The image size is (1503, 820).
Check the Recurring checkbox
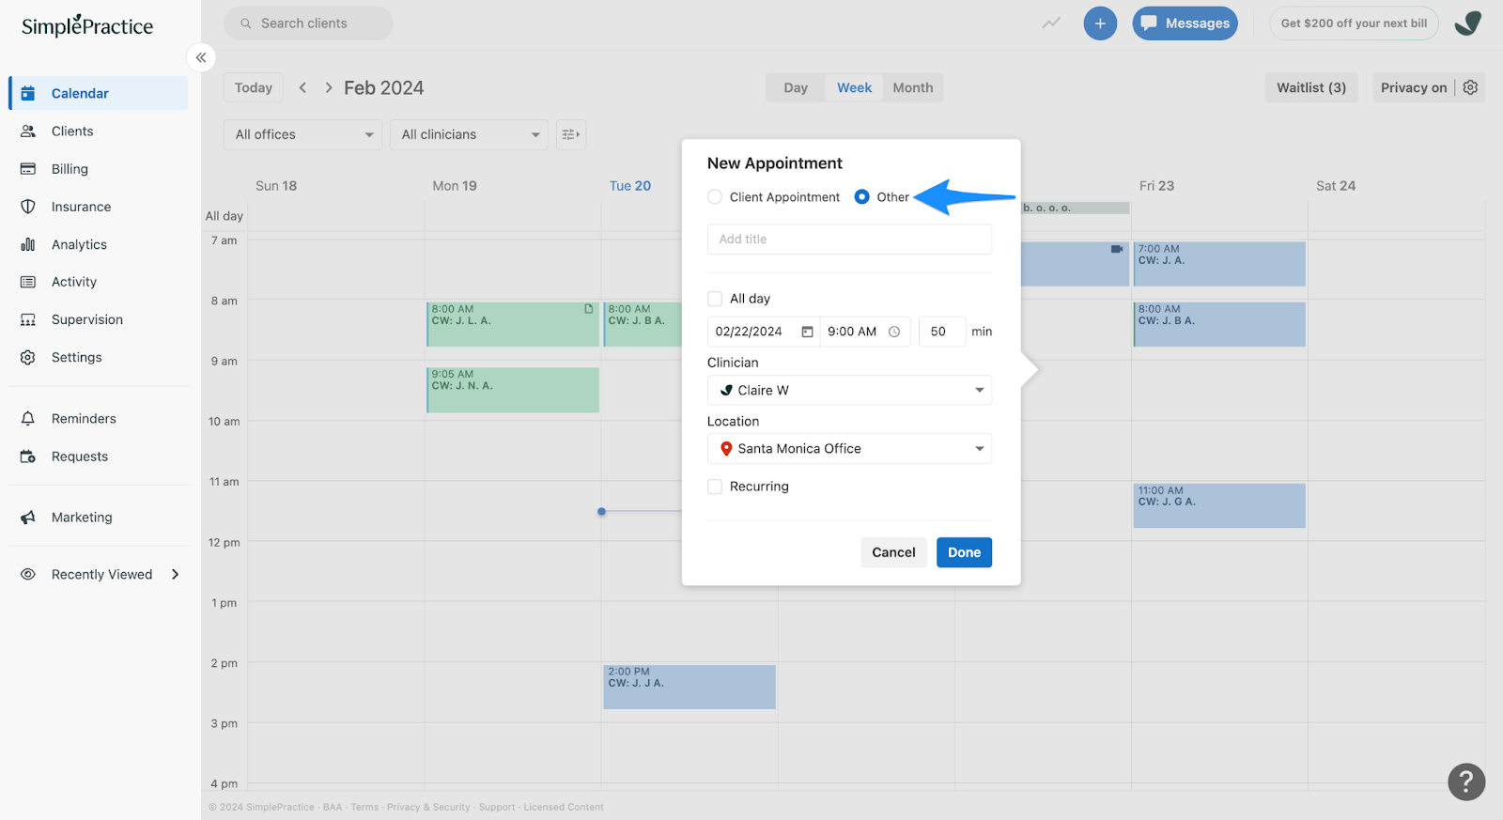pos(714,486)
